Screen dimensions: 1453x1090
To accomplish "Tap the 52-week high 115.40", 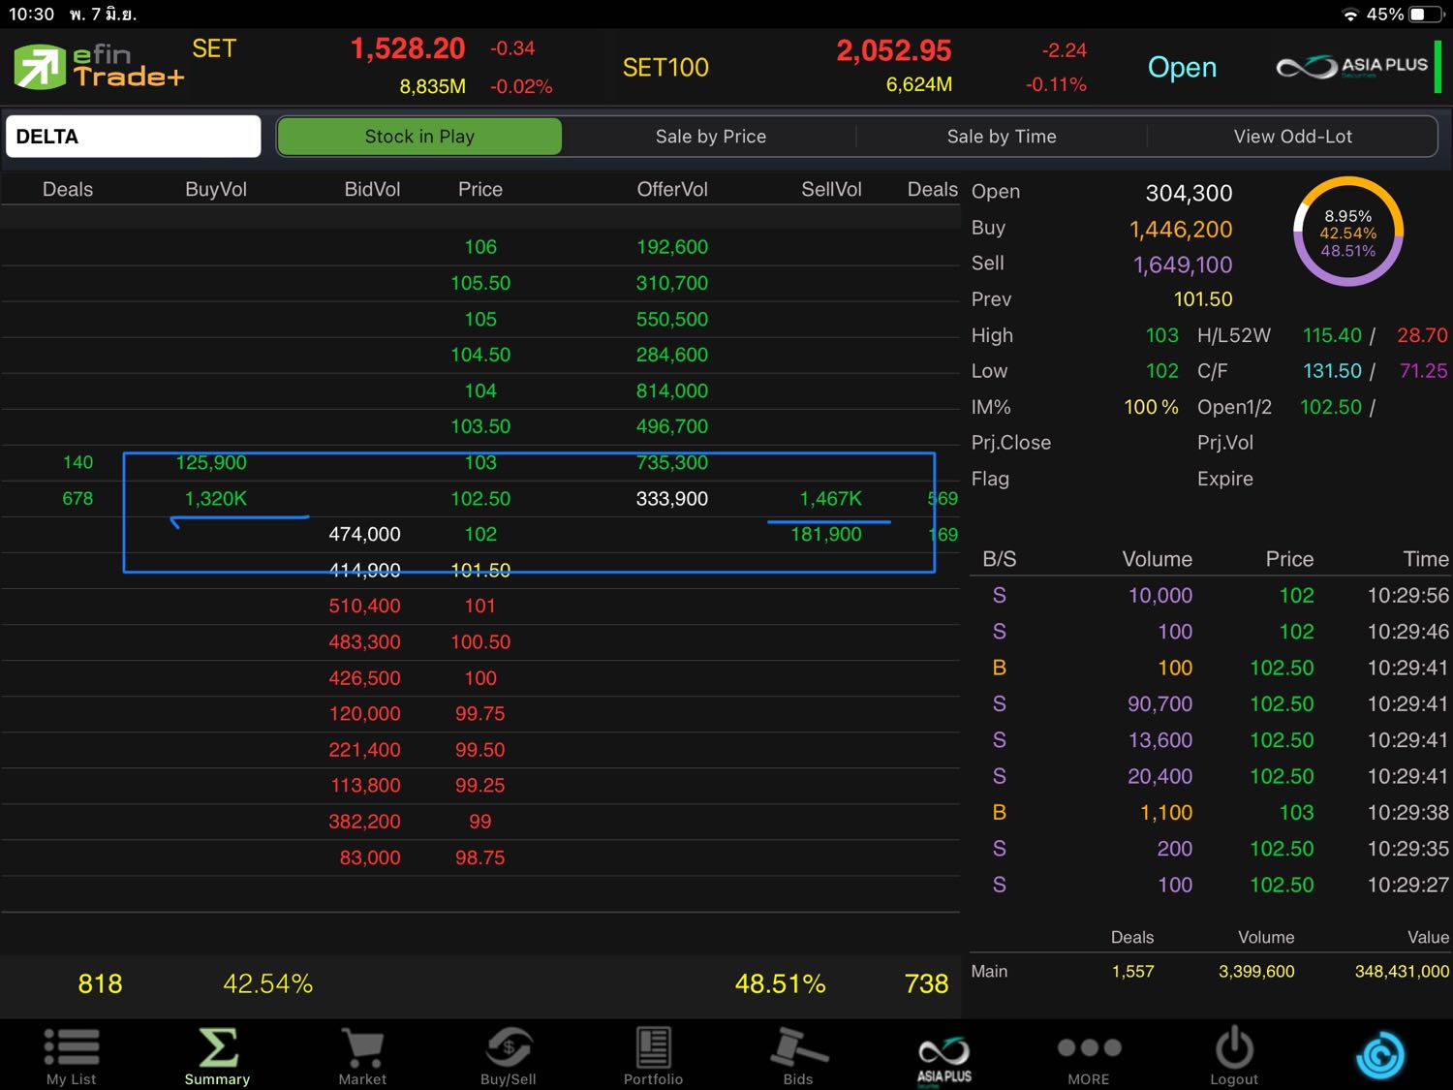I will pyautogui.click(x=1332, y=335).
